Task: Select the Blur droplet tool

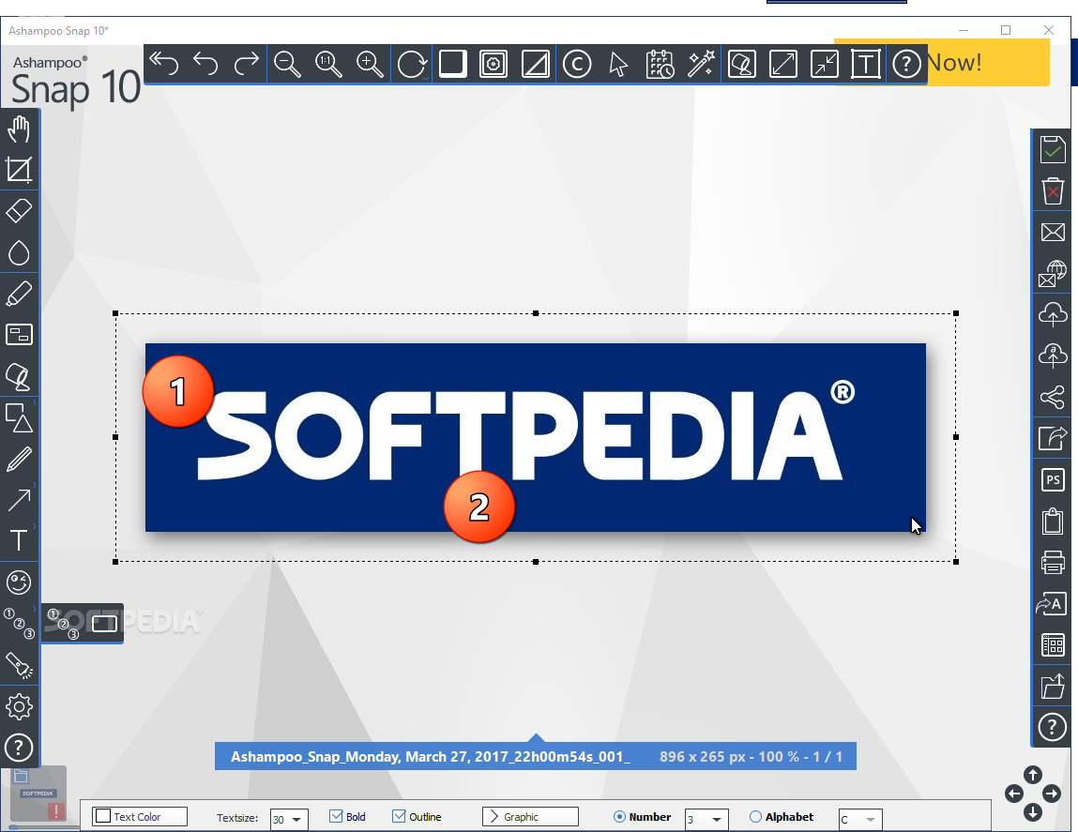Action: coord(19,252)
